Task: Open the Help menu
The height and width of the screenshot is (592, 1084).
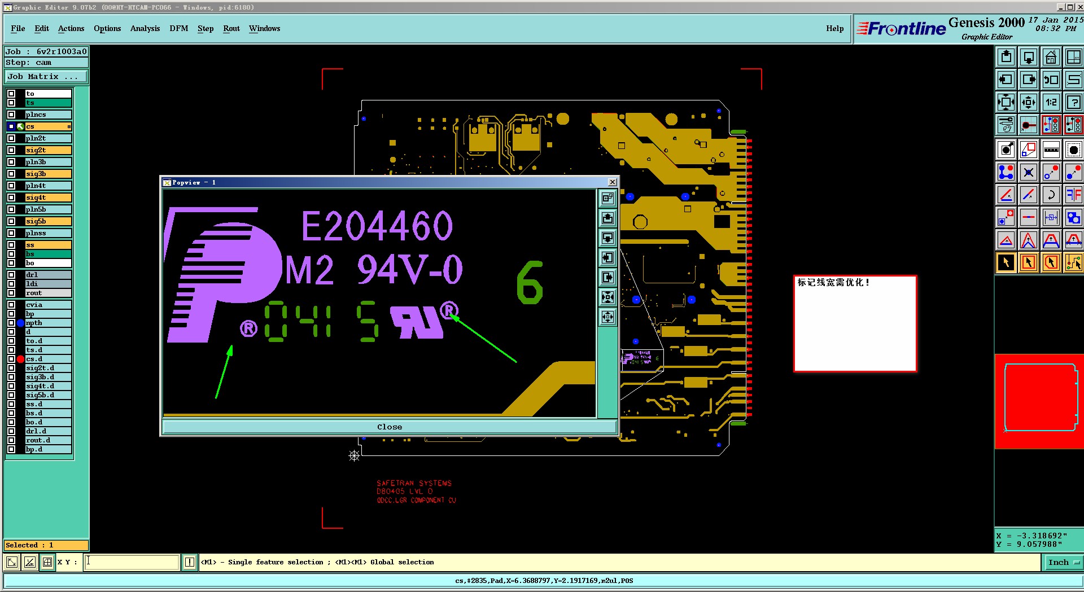Action: (835, 28)
